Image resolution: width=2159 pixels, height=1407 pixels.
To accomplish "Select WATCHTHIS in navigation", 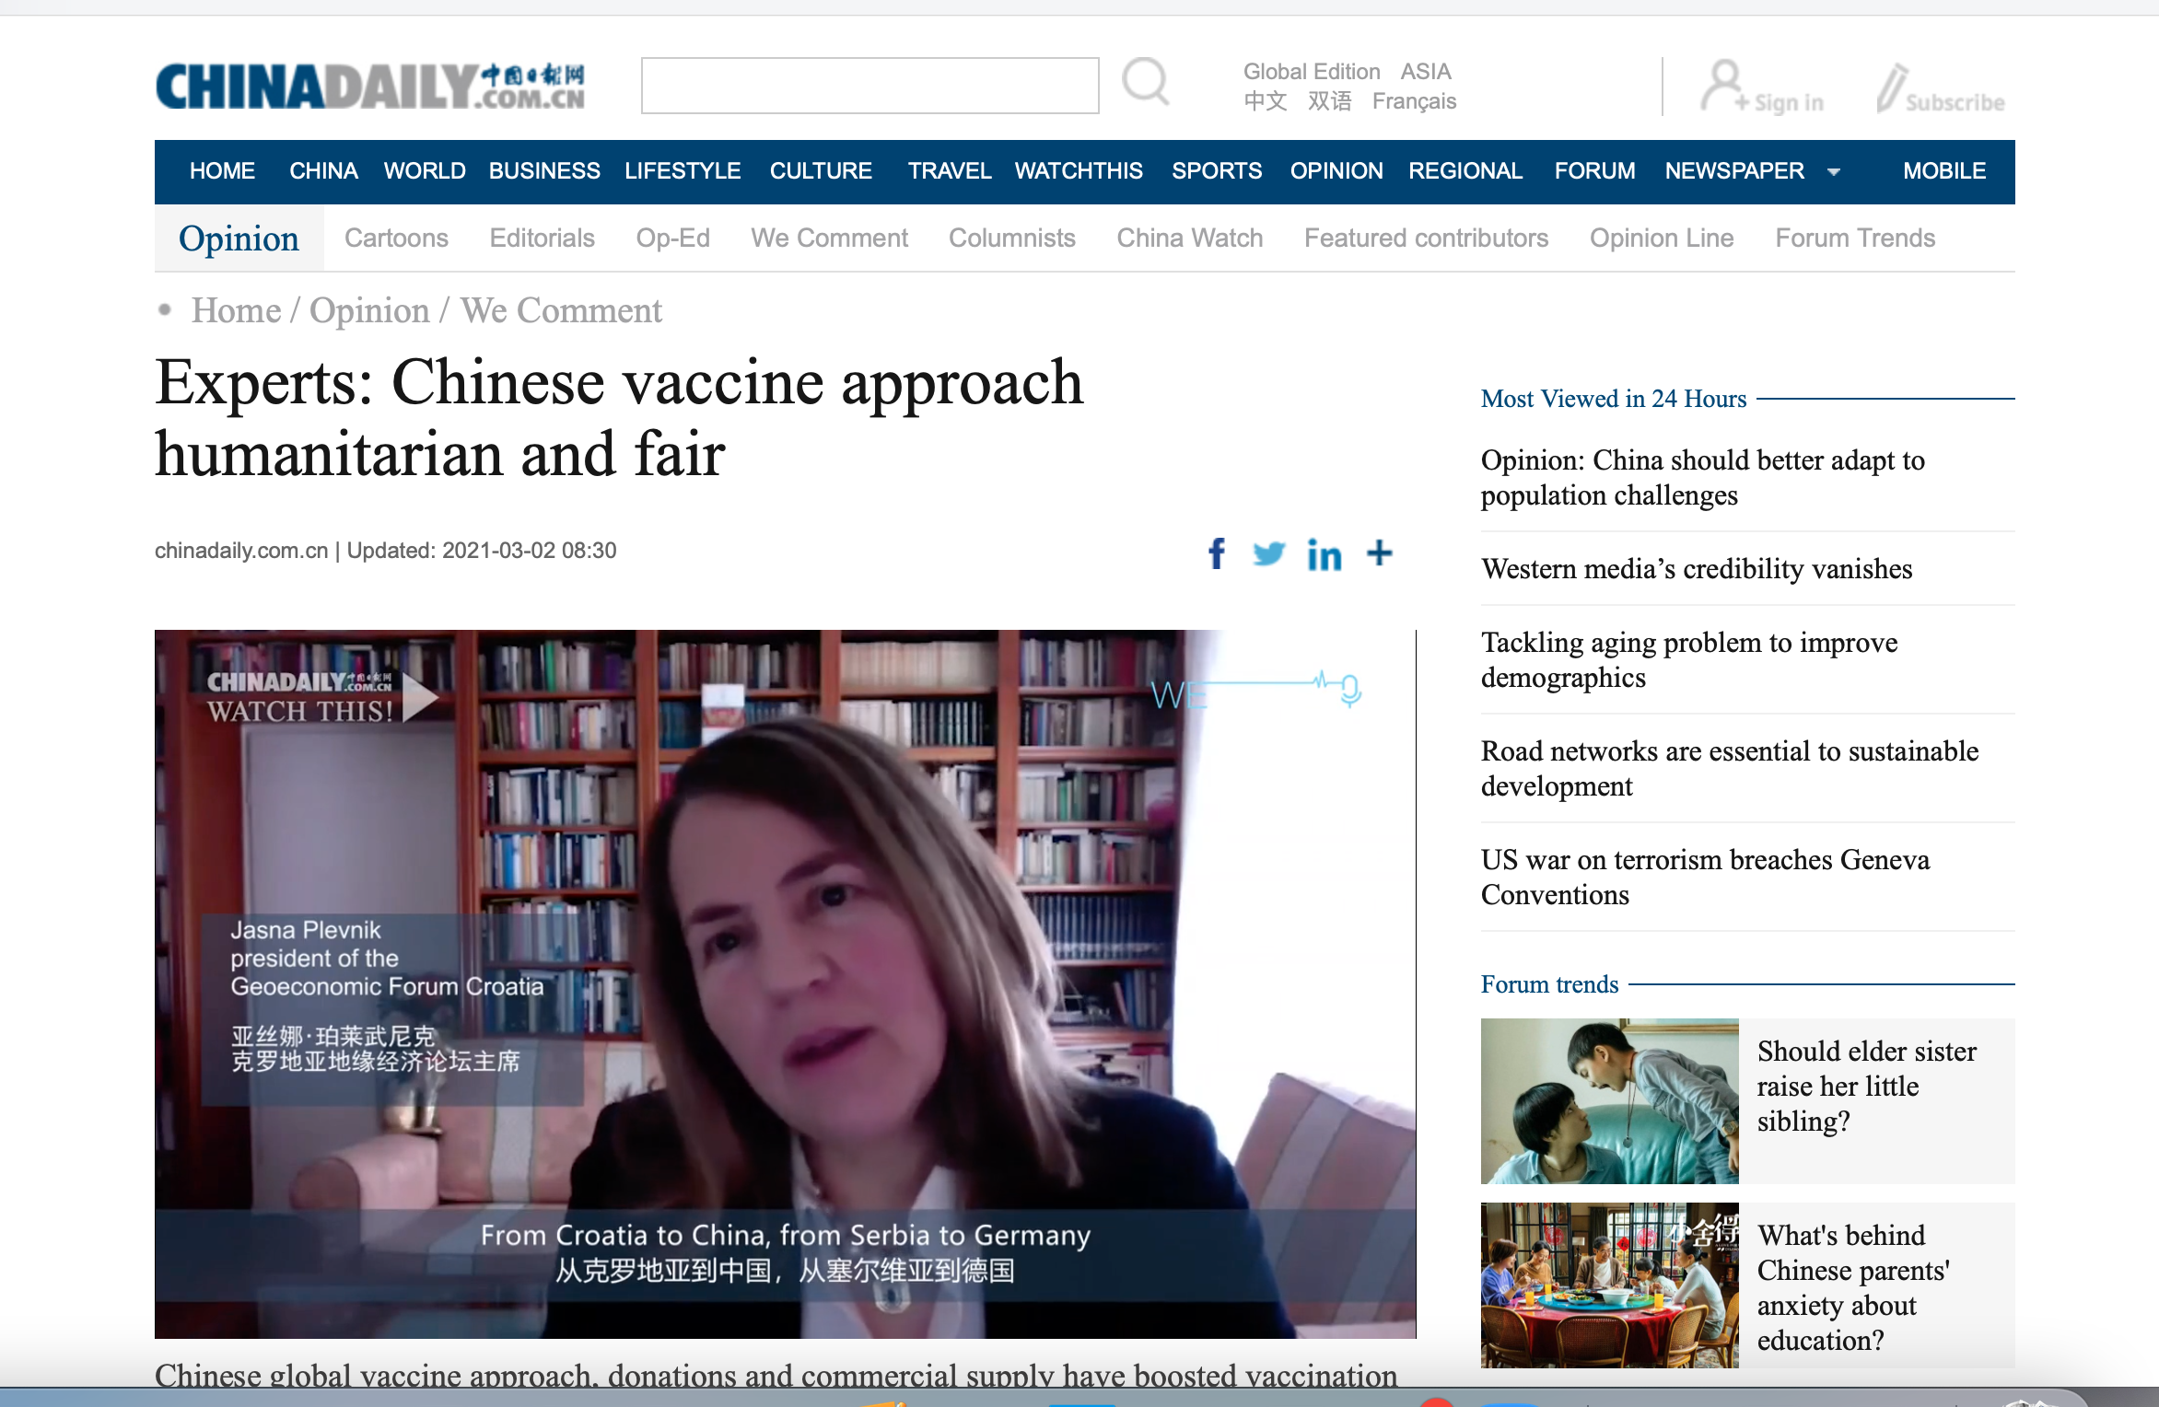I will (x=1079, y=171).
